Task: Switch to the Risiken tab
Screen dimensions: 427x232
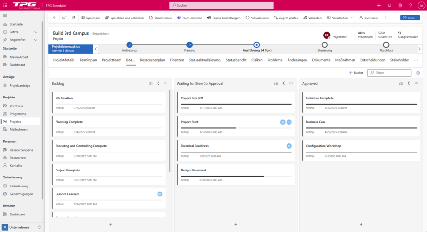Action: (257, 60)
